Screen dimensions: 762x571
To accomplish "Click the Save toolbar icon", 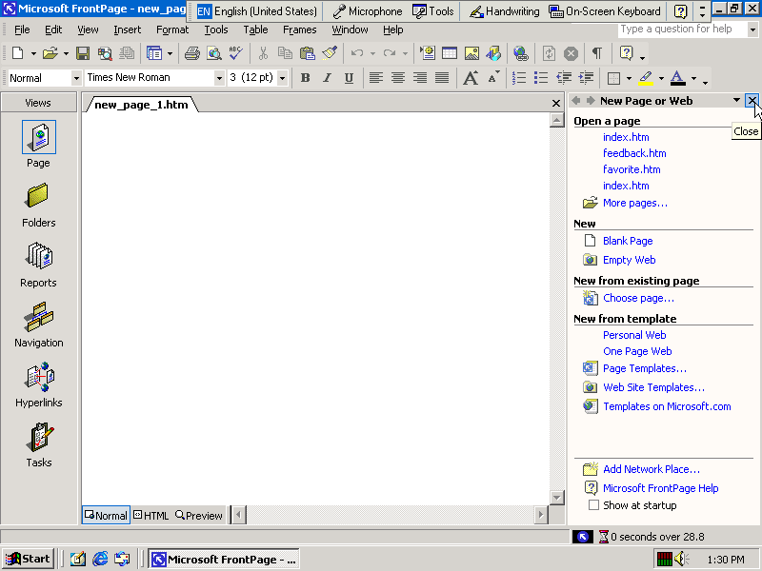I will point(83,53).
